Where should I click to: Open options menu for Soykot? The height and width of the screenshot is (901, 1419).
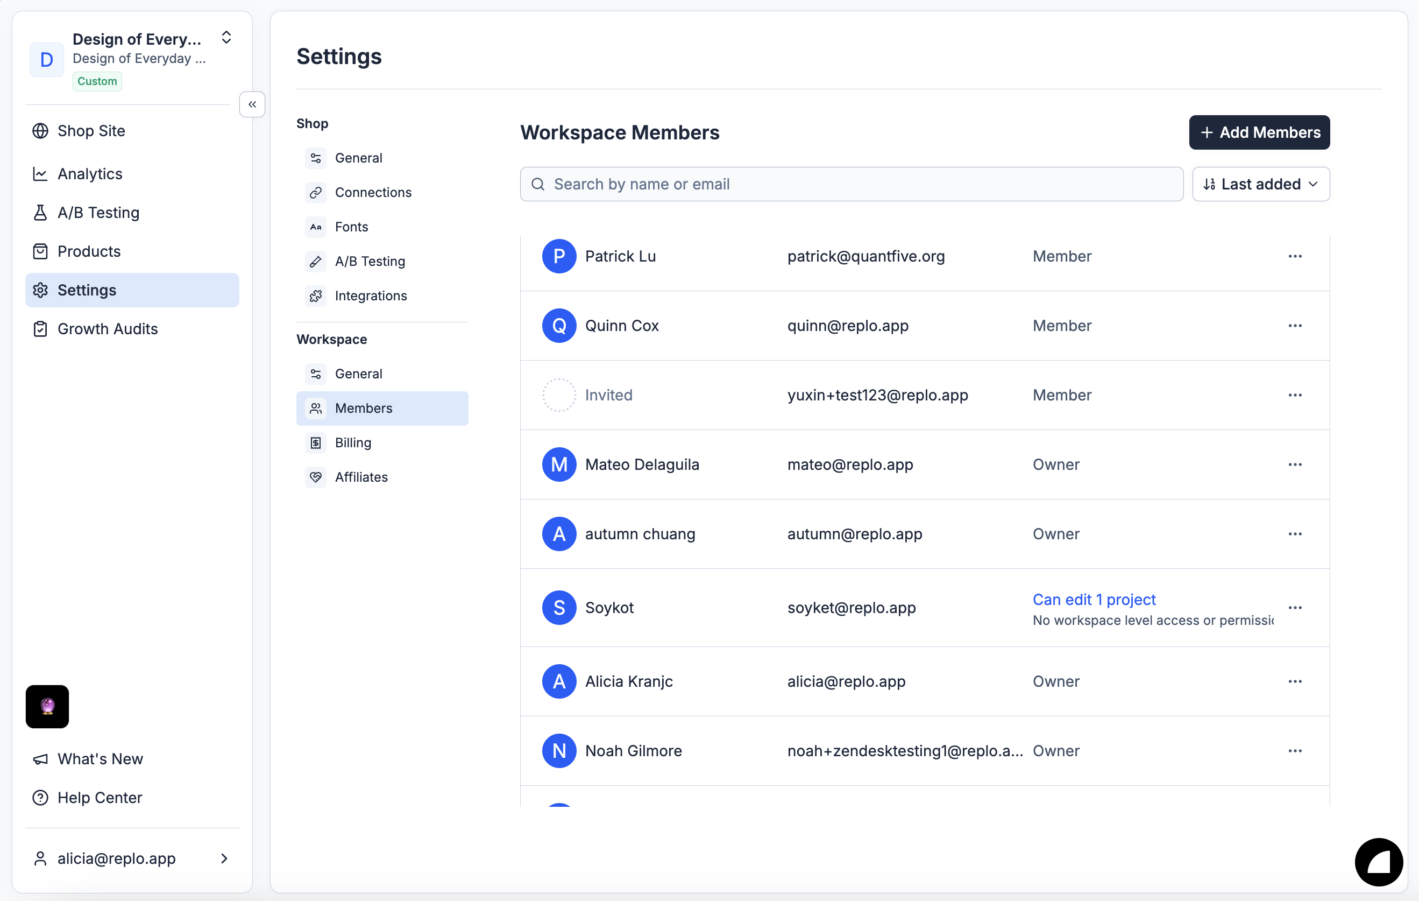click(1295, 607)
